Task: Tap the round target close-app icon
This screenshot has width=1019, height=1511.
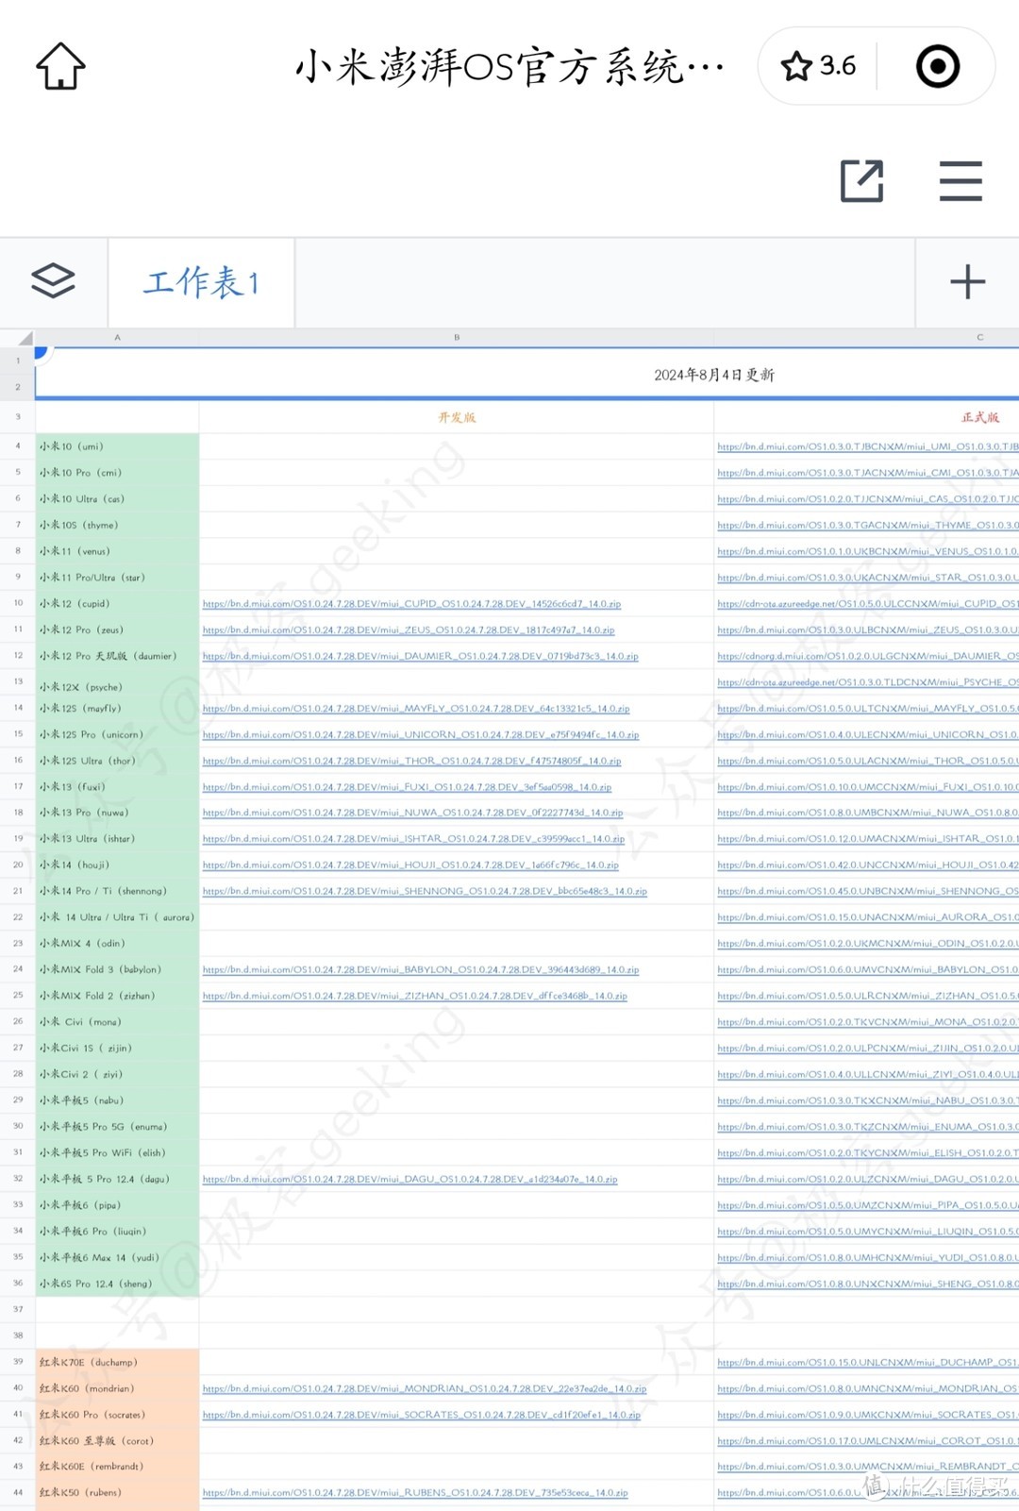Action: [938, 66]
